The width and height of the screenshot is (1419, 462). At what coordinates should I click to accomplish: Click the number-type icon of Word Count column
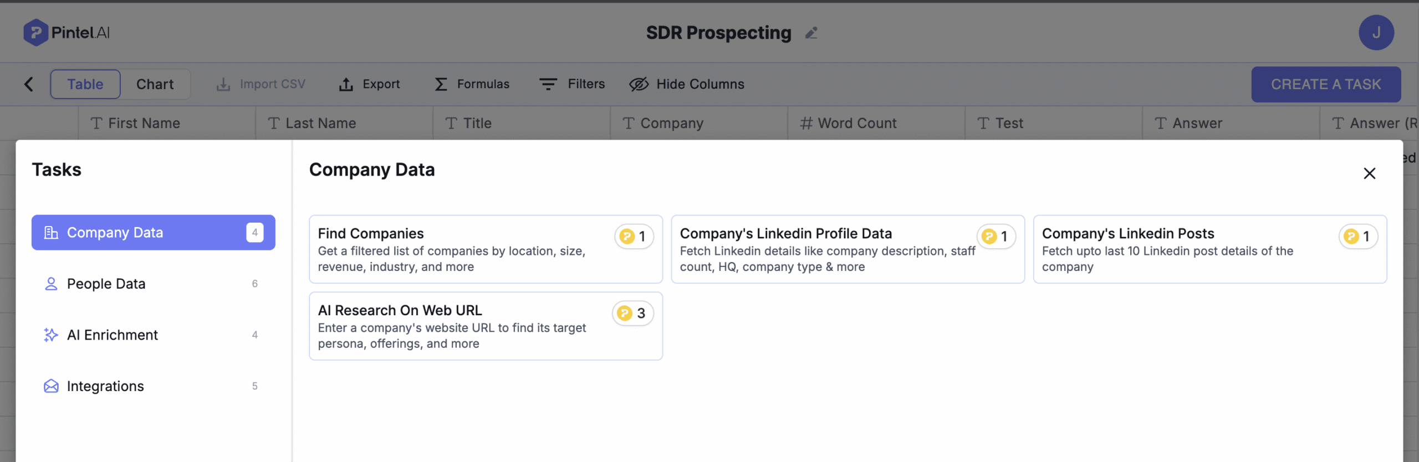806,123
